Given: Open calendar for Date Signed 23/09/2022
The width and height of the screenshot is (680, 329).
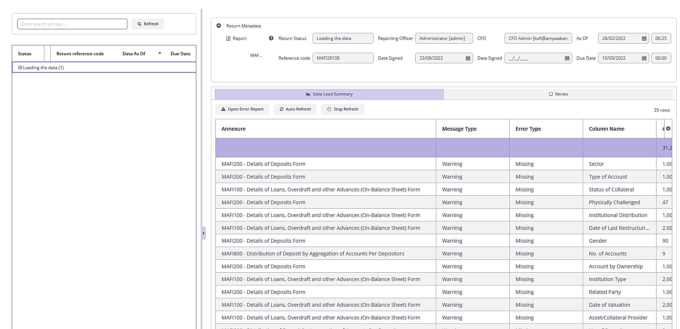Looking at the screenshot, I should (x=468, y=58).
